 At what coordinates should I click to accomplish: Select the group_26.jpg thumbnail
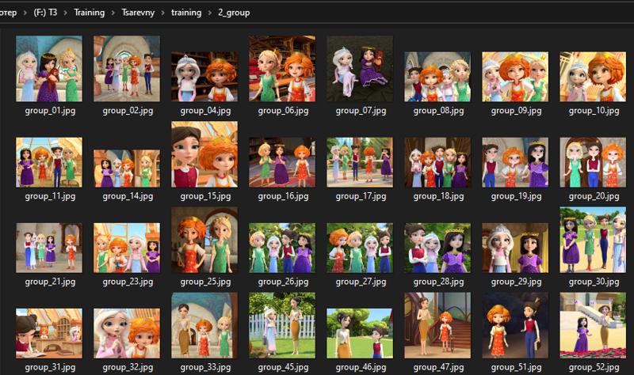[282, 248]
